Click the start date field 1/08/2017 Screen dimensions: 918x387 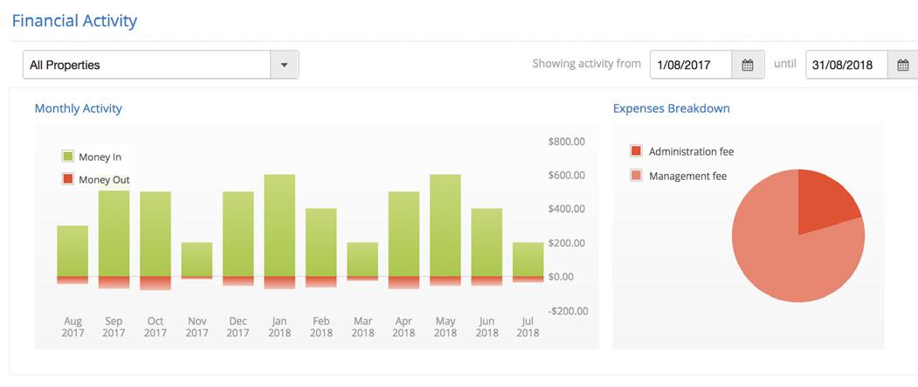(690, 65)
